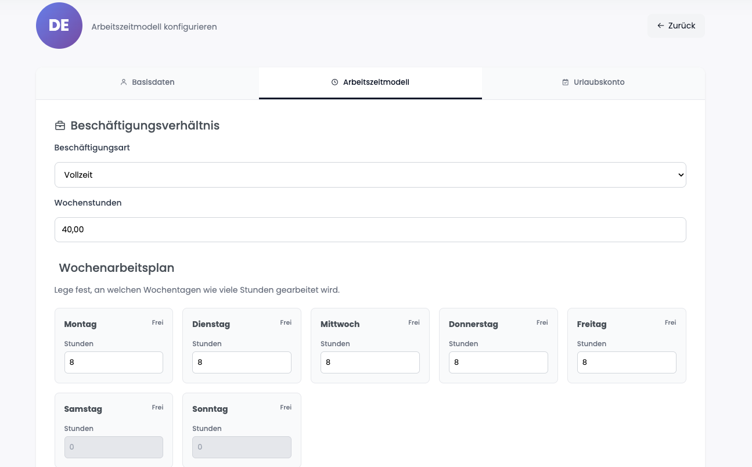This screenshot has width=752, height=467.
Task: Switch to the Basisdaten tab
Action: tap(147, 82)
